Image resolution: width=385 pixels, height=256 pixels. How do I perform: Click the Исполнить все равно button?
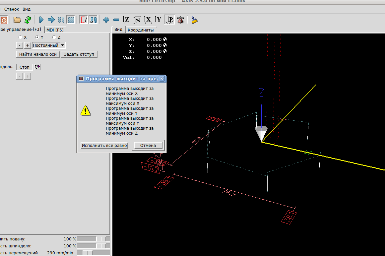click(104, 146)
